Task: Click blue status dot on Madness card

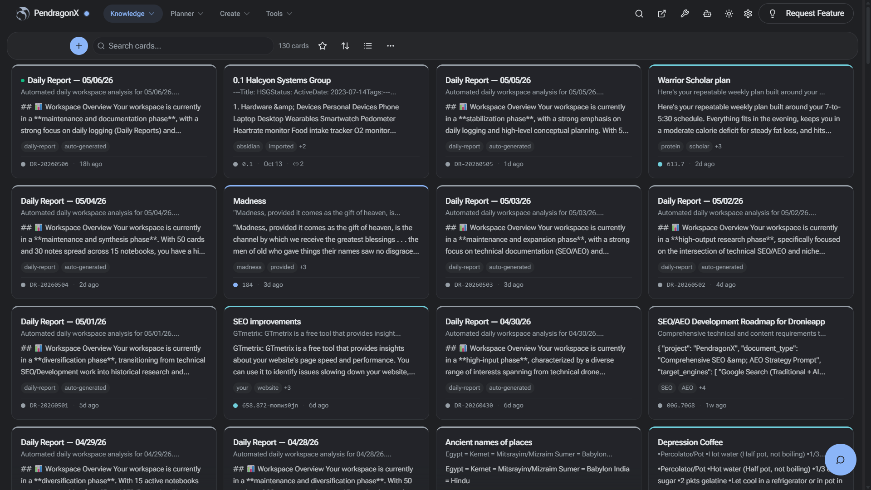Action: (x=235, y=285)
